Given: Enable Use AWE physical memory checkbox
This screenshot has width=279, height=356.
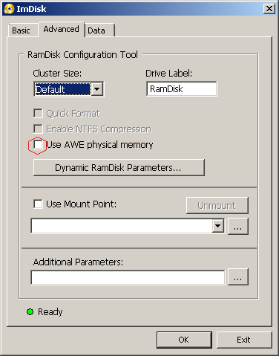Looking at the screenshot, I should 38,145.
